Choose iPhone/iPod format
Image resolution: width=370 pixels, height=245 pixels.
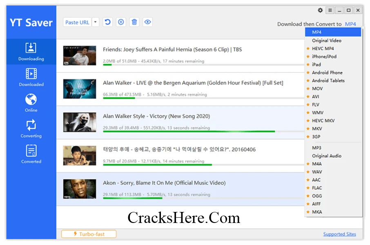pos(333,56)
